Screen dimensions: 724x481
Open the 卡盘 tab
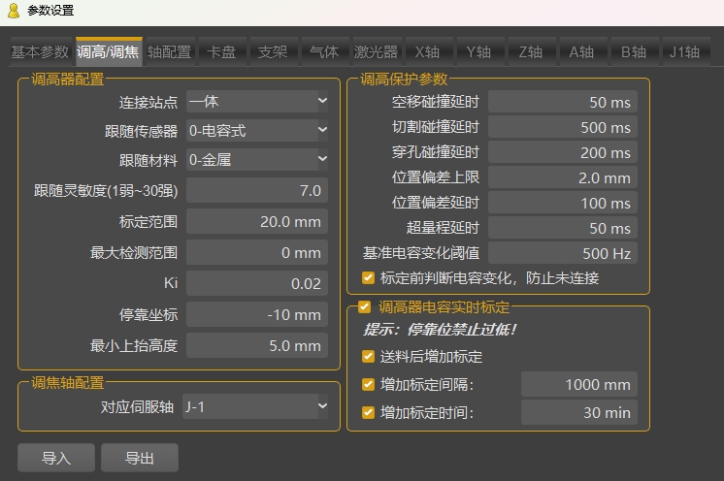click(221, 51)
